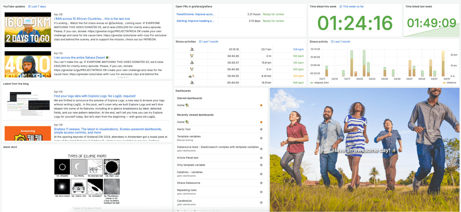Unstar Home under Recently viewed dashboards
Image resolution: width=461 pixels, height=212 pixels.
coord(261,122)
